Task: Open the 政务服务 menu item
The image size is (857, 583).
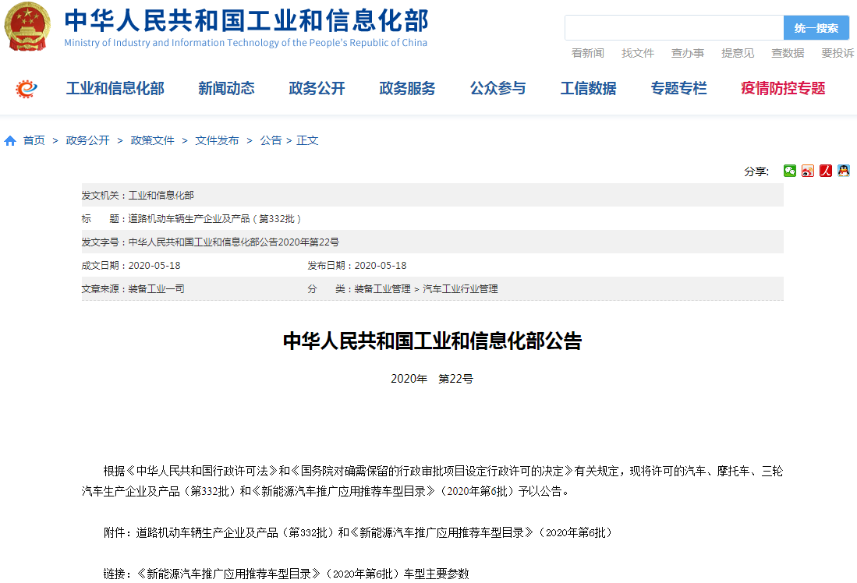Action: click(x=407, y=89)
